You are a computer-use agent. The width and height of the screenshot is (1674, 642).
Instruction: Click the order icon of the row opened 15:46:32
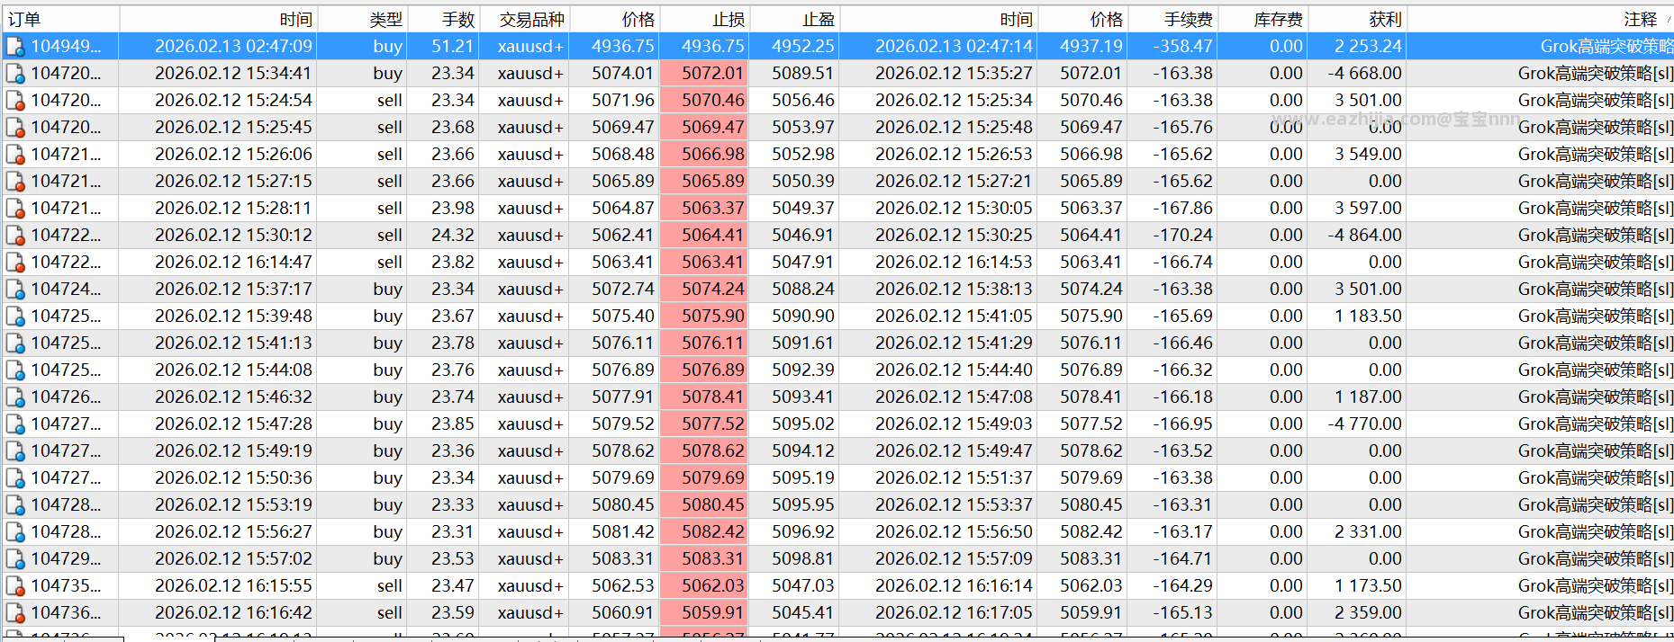click(15, 397)
